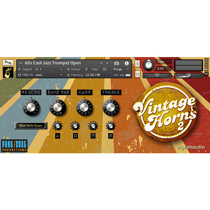Click the Bass EQ knob

point(84,107)
